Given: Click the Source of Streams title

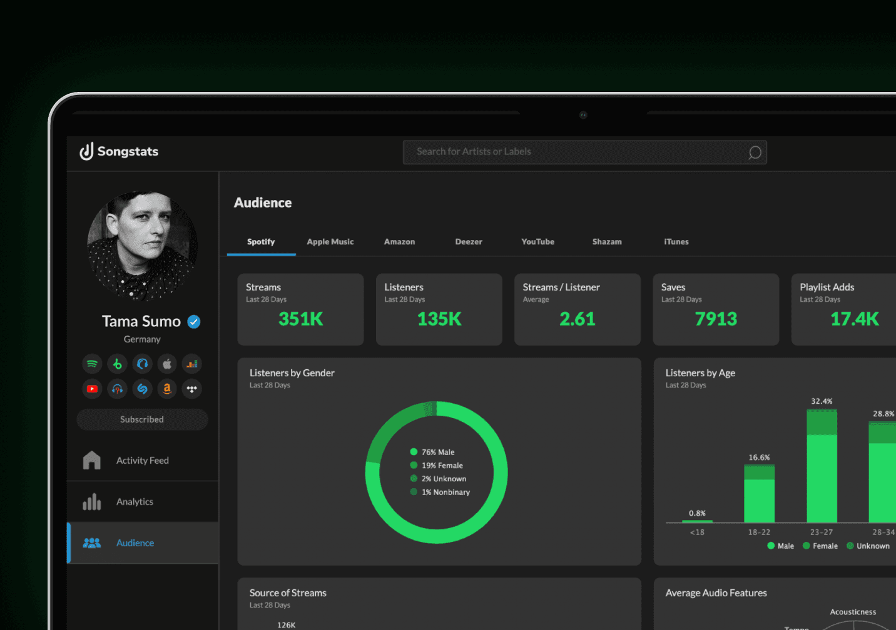Looking at the screenshot, I should point(288,593).
